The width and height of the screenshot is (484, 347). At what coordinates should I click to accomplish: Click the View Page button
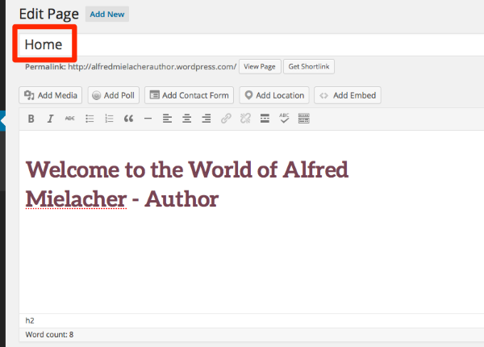[x=260, y=67]
